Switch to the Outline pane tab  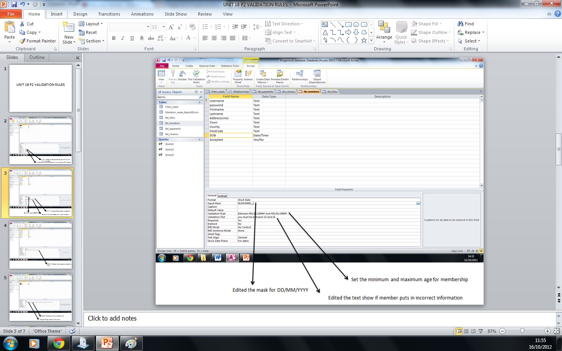point(37,57)
